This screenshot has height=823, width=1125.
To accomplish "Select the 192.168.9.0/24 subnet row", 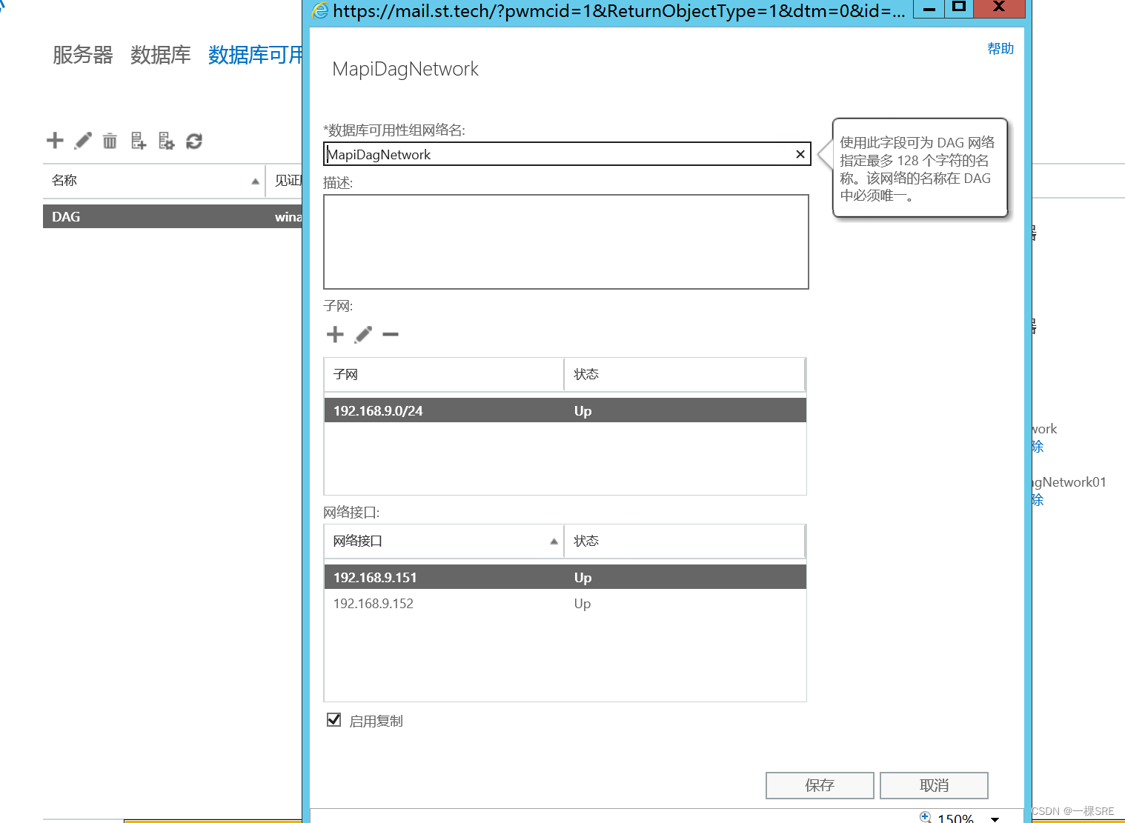I will click(565, 410).
